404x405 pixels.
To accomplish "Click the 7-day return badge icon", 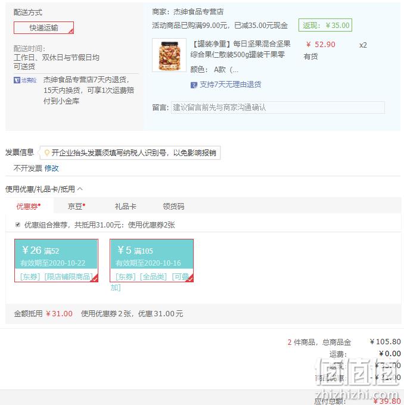I will pos(194,85).
